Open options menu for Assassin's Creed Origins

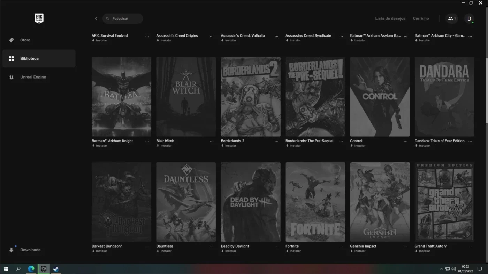(212, 36)
